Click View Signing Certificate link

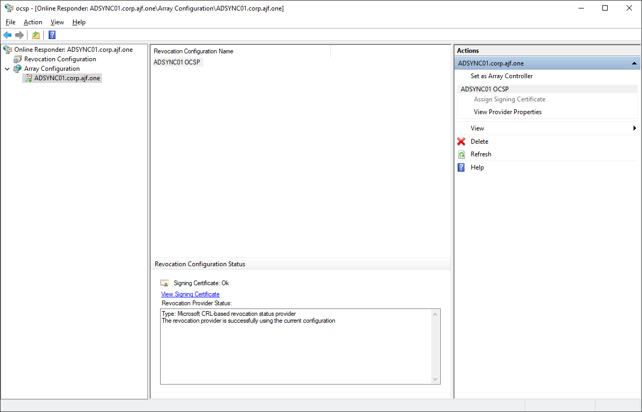tap(190, 294)
